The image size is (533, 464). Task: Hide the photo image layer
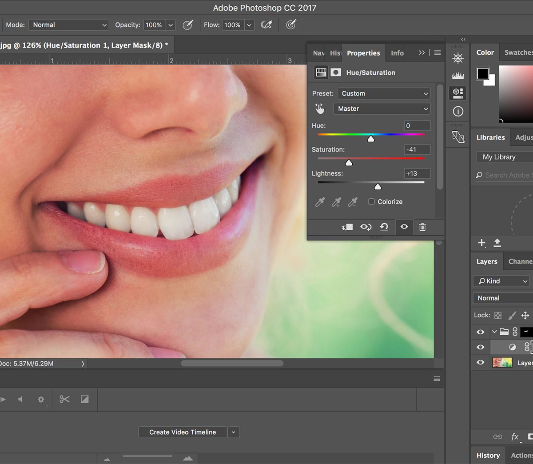tap(481, 363)
